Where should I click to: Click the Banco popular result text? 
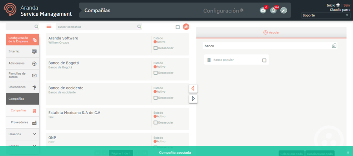pos(223,60)
